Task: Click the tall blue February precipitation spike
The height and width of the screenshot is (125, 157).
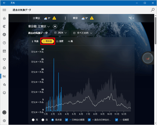Action: pos(54,85)
